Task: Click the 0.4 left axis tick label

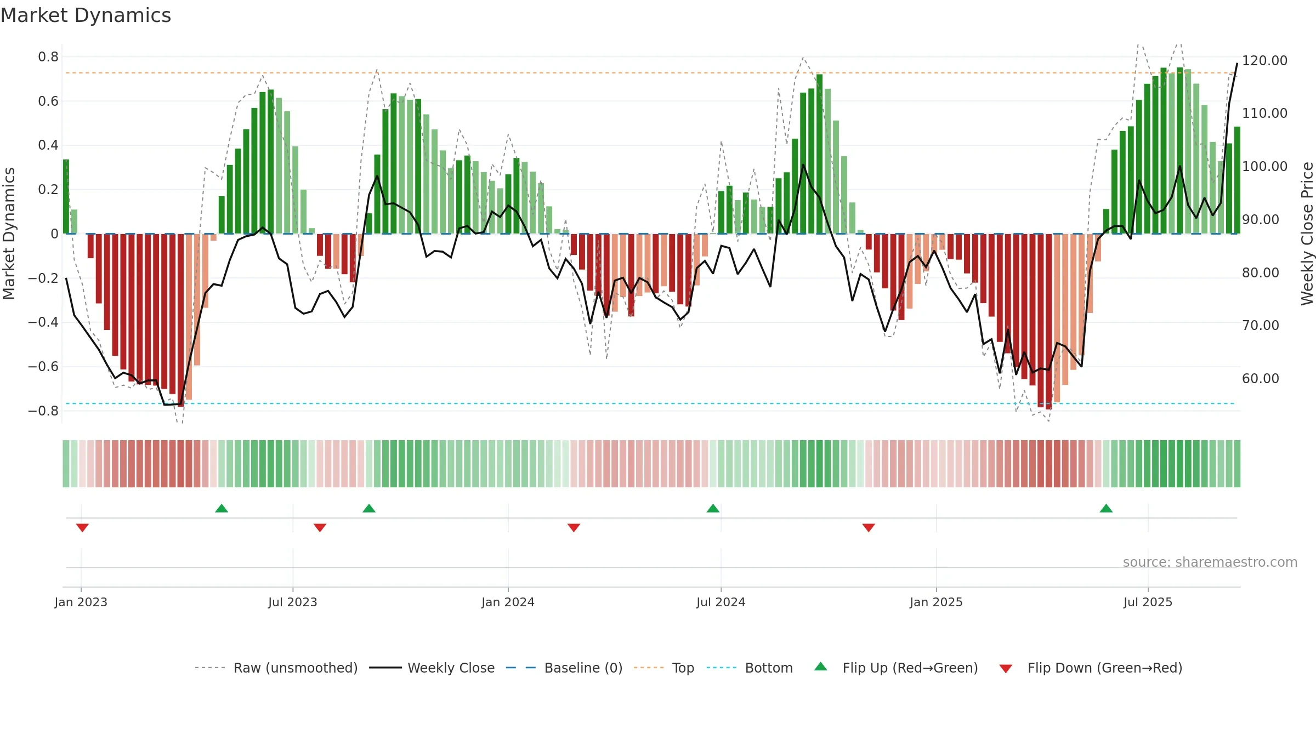Action: (48, 145)
